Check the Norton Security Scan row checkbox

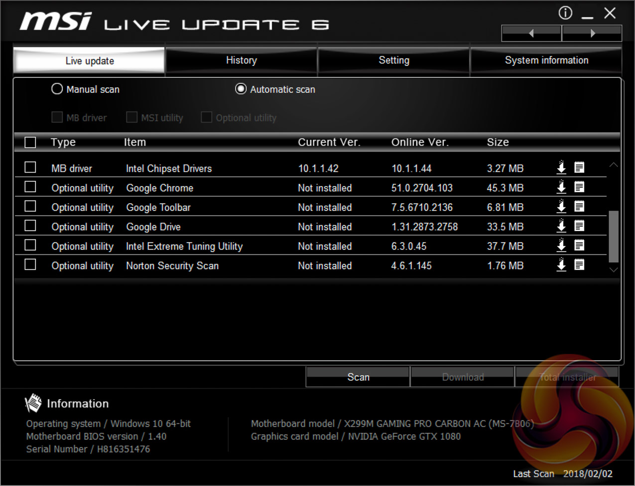(30, 264)
